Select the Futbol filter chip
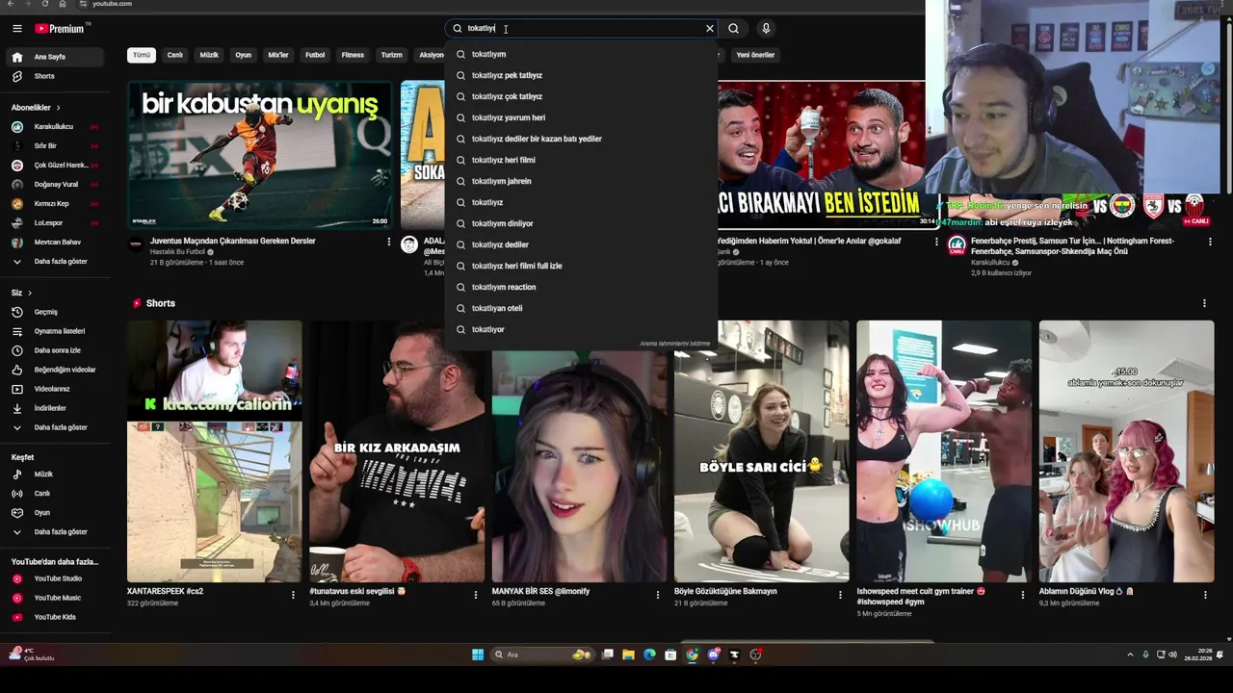This screenshot has width=1233, height=693. [x=315, y=55]
